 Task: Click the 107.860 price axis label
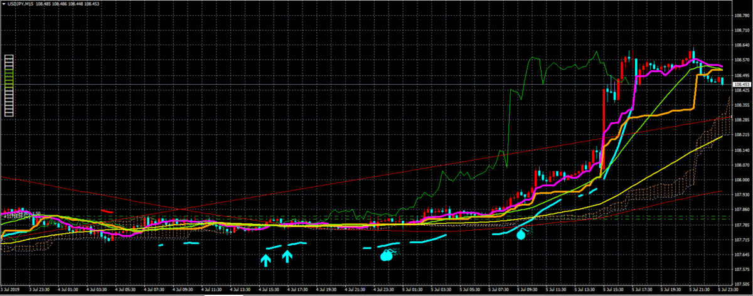point(742,209)
